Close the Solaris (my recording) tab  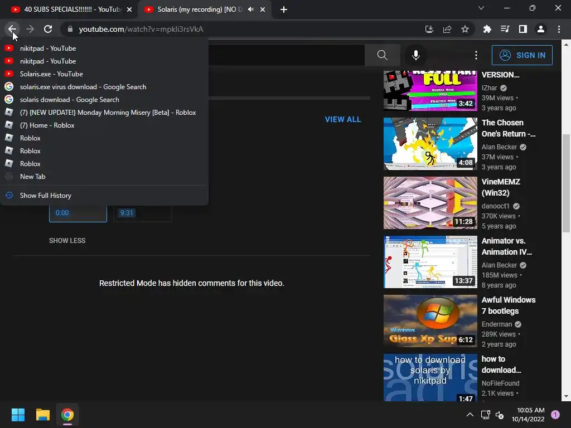click(x=263, y=9)
